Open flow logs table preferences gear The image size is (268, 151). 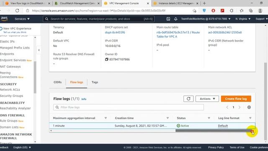pos(249,107)
